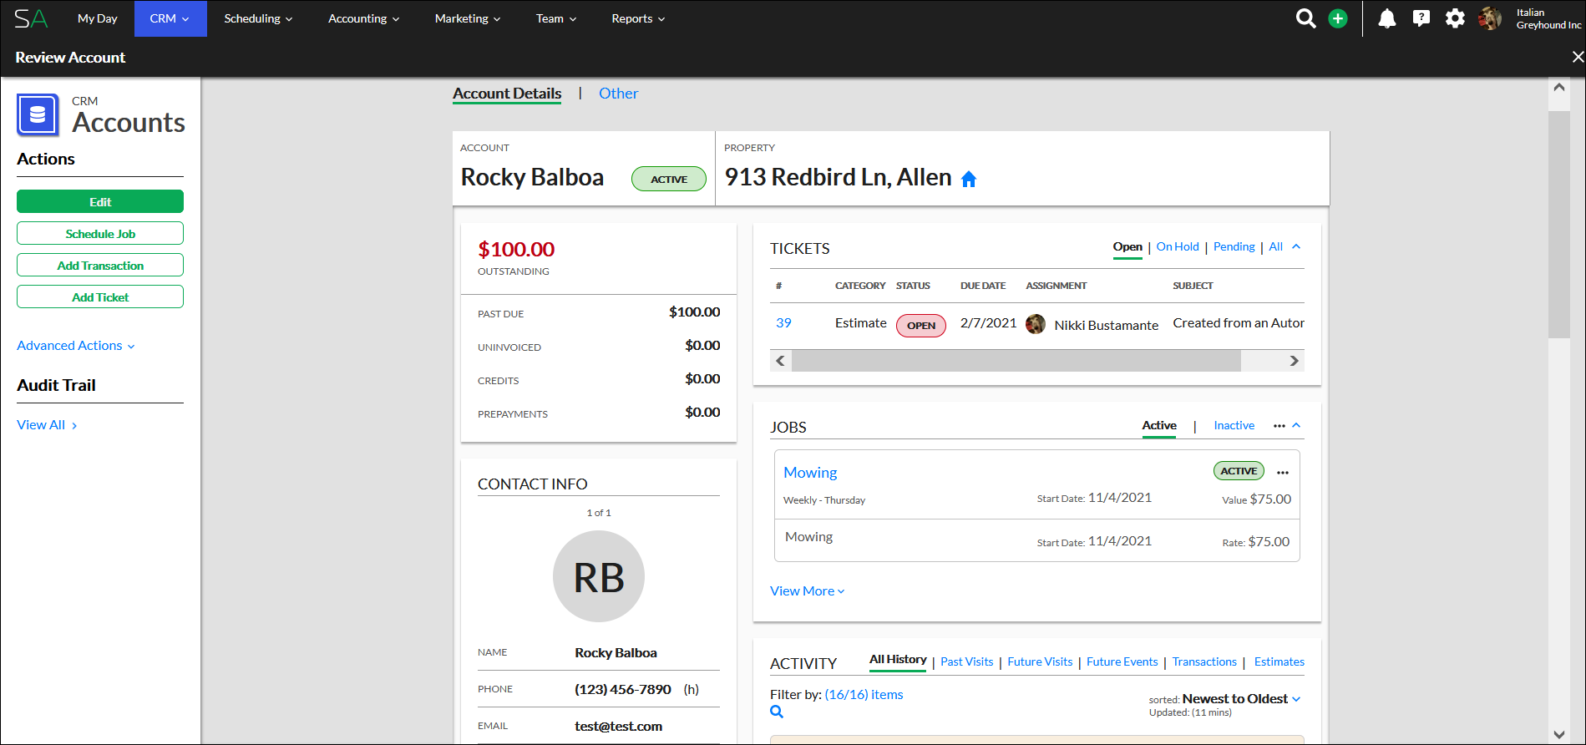Click tickets horizontal scrollbar thumb
1586x745 pixels.
tap(1016, 361)
